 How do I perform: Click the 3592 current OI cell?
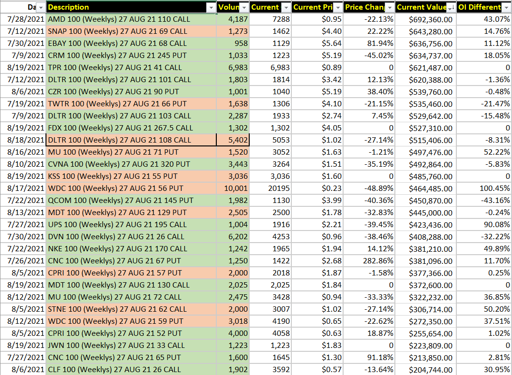271,369
